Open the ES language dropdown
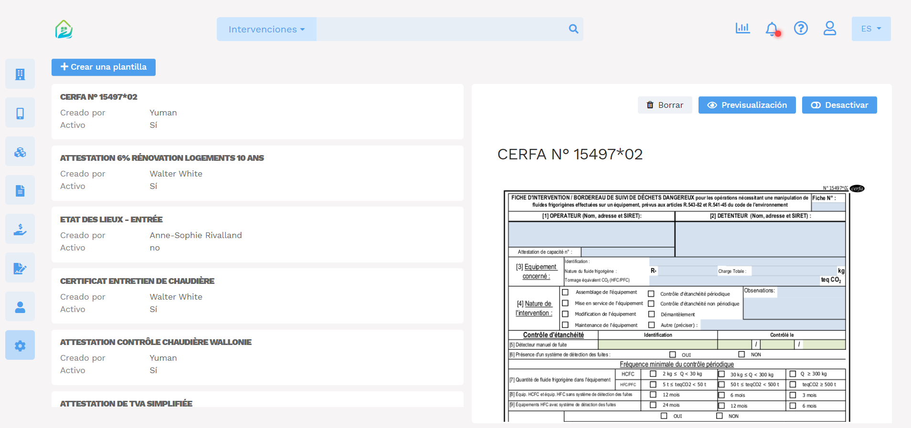 coord(871,29)
